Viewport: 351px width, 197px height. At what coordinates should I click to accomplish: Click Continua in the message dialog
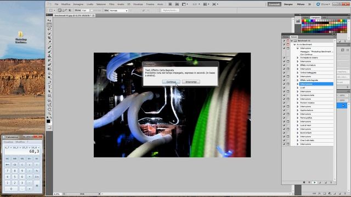pos(171,82)
